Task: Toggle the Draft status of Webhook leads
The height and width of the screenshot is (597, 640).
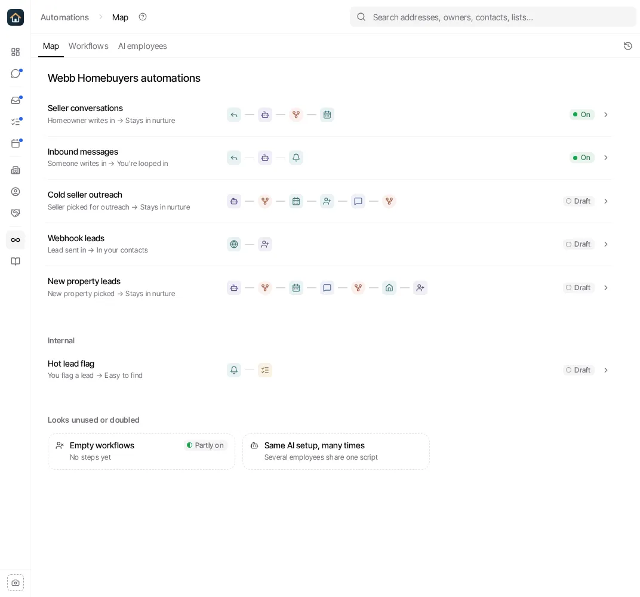Action: tap(579, 244)
